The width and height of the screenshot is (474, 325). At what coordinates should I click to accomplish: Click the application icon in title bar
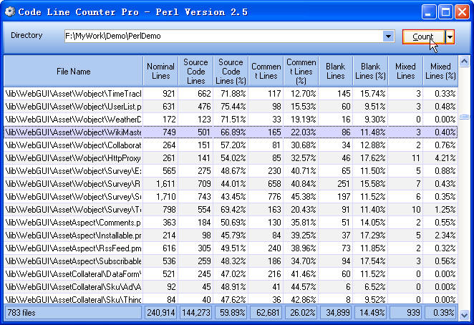pos(9,11)
